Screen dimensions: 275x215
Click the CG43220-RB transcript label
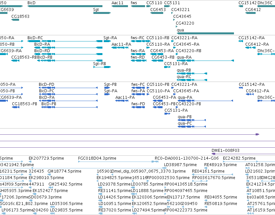click(188, 51)
